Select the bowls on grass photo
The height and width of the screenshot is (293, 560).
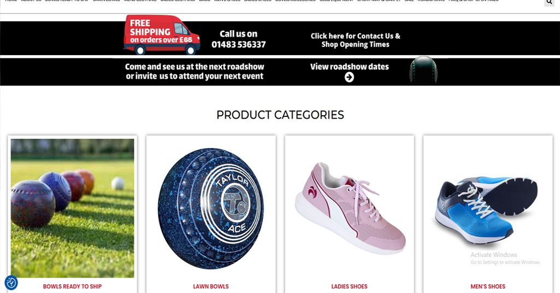point(73,208)
